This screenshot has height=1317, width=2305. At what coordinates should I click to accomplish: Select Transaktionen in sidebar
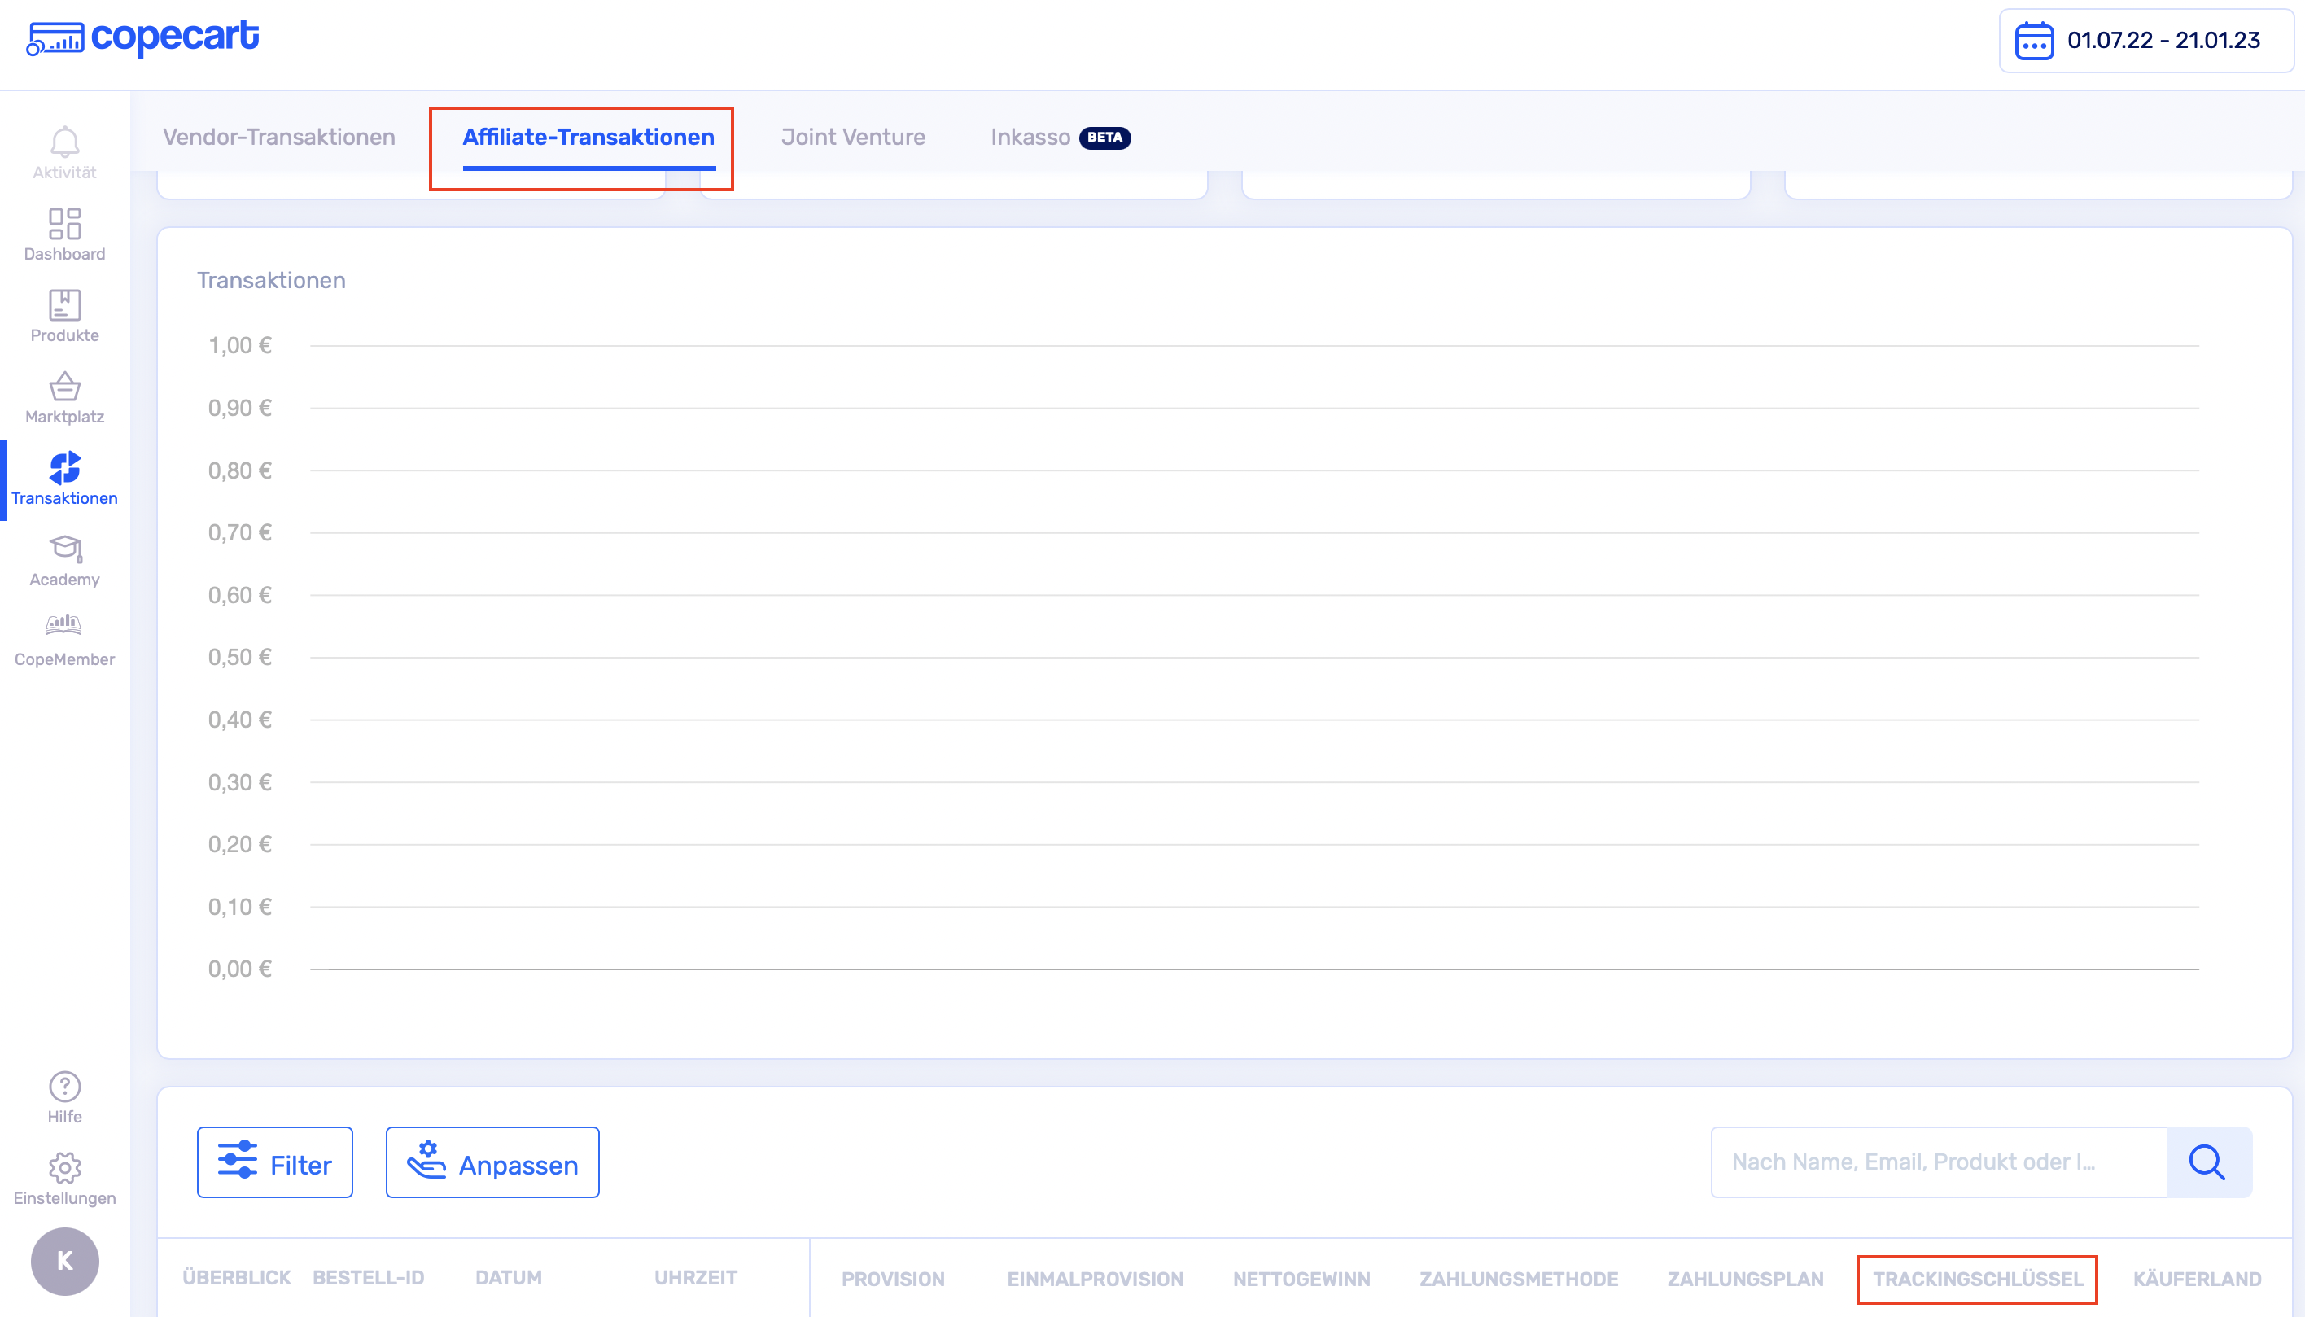64,479
